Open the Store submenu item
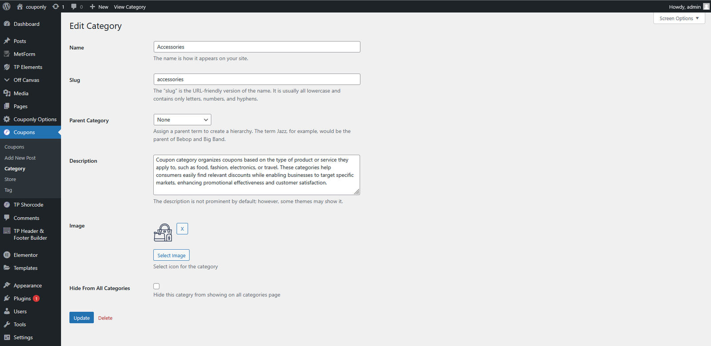Screen dimensions: 711x346 (x=10, y=179)
